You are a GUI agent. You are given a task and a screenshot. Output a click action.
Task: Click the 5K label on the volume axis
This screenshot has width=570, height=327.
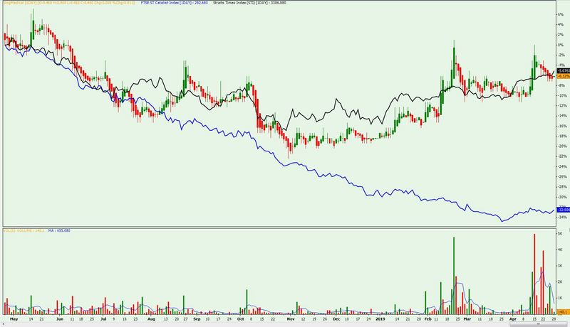(560, 234)
